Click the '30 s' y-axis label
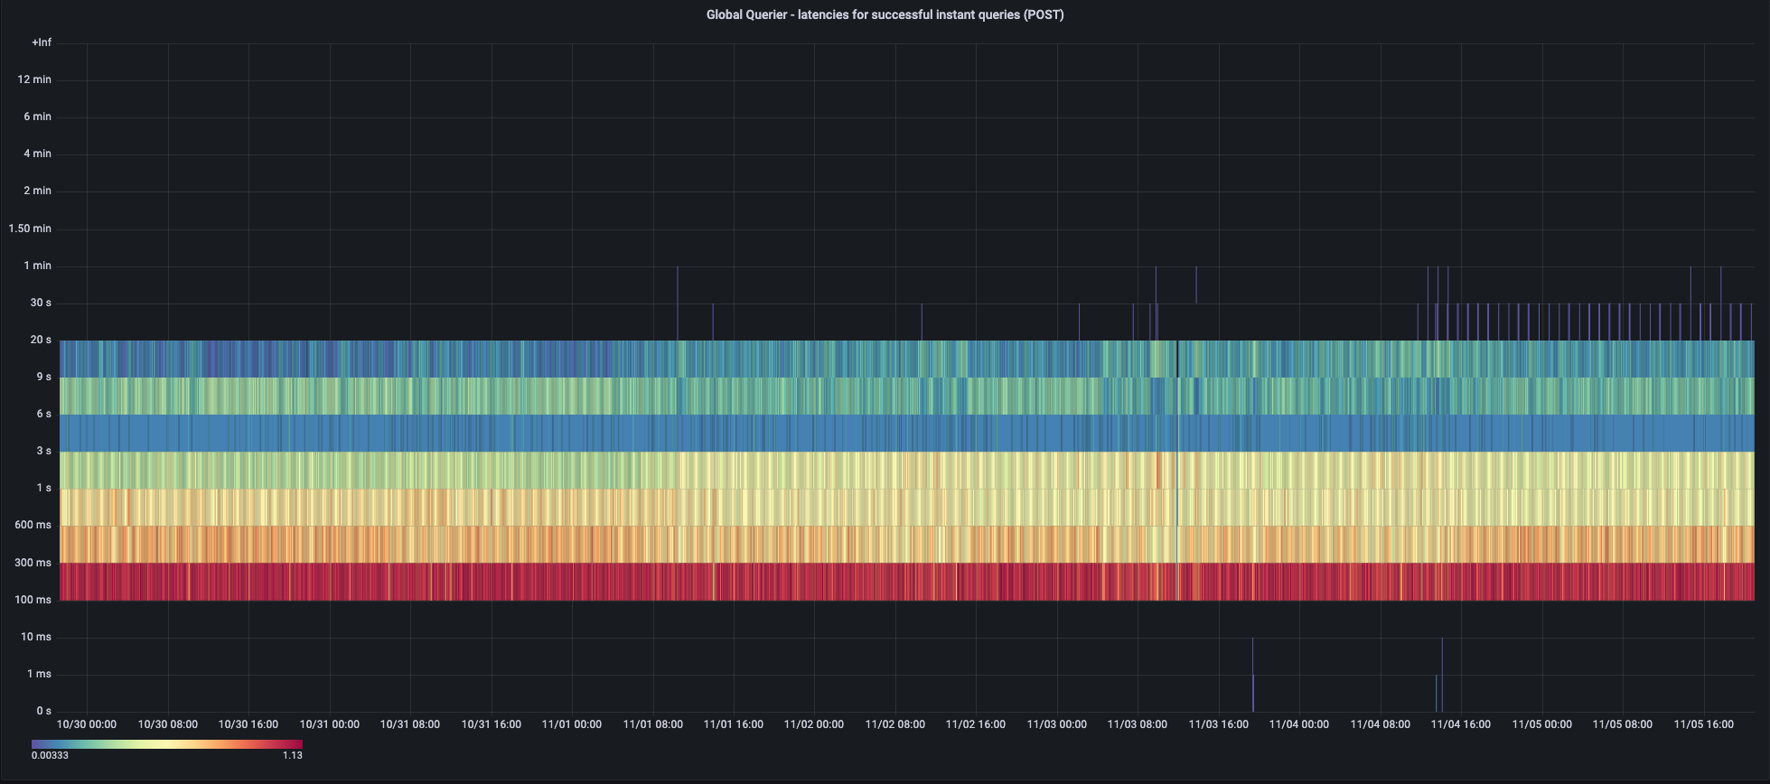Screen dimensions: 1770x784 pos(41,303)
